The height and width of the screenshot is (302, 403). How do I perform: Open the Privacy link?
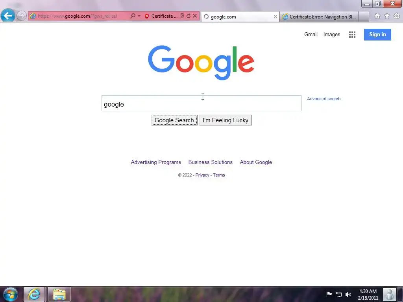202,175
